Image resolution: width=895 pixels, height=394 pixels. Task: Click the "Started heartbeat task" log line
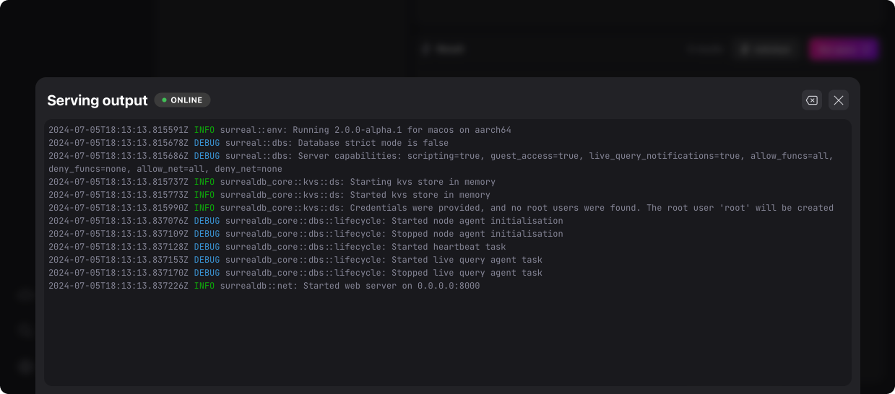(449, 247)
